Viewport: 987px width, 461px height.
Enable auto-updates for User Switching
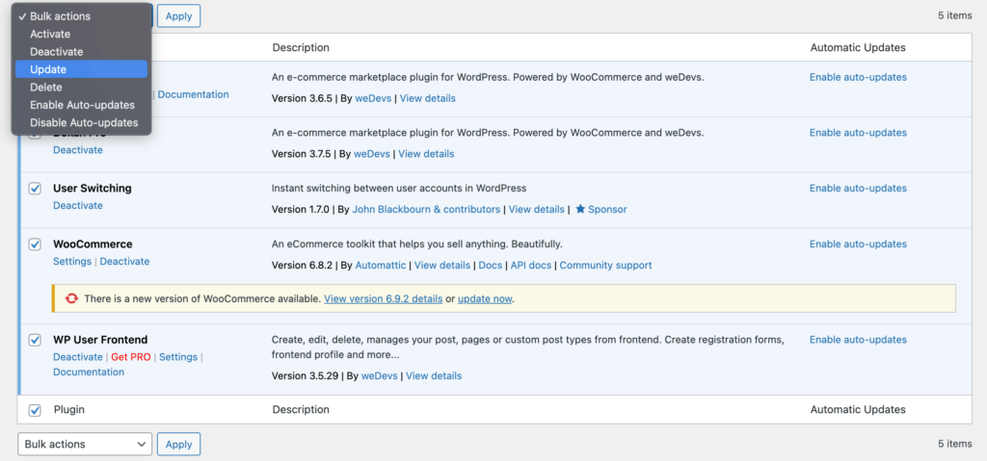click(x=858, y=188)
